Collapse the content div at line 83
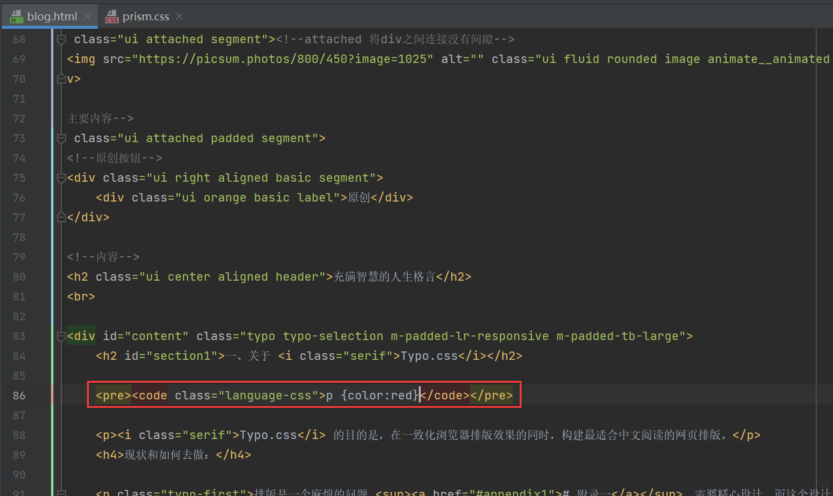 (x=61, y=336)
